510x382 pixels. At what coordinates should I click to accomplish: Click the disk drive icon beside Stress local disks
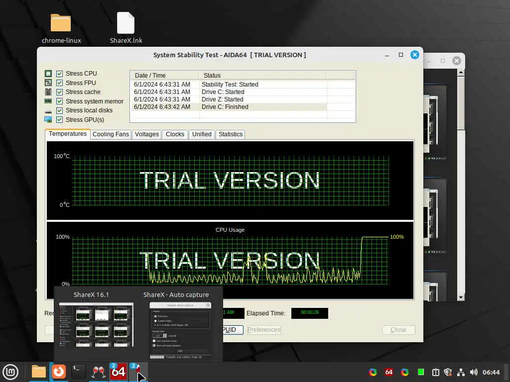(x=48, y=111)
